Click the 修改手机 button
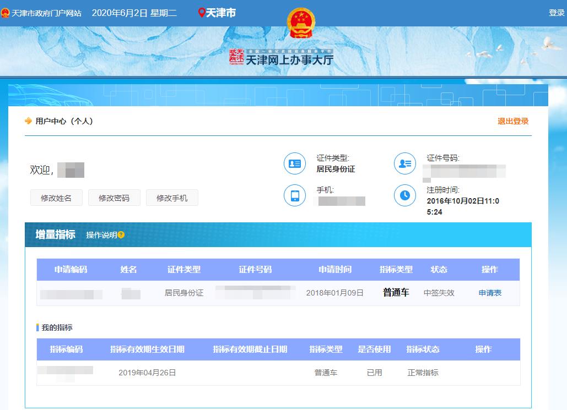 click(171, 198)
